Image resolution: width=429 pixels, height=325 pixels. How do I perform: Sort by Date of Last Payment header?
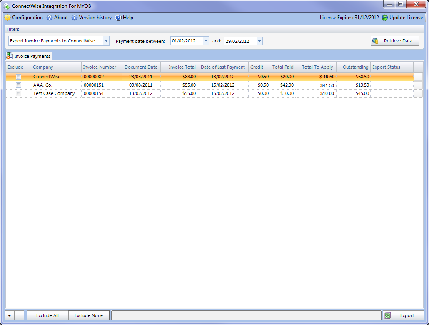(223, 67)
